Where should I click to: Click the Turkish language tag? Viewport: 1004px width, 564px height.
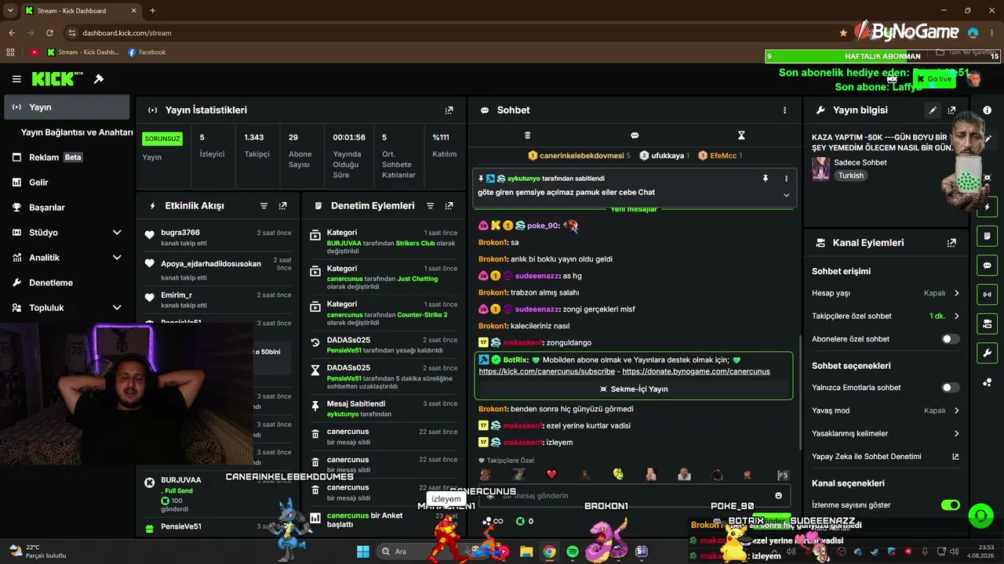point(851,175)
